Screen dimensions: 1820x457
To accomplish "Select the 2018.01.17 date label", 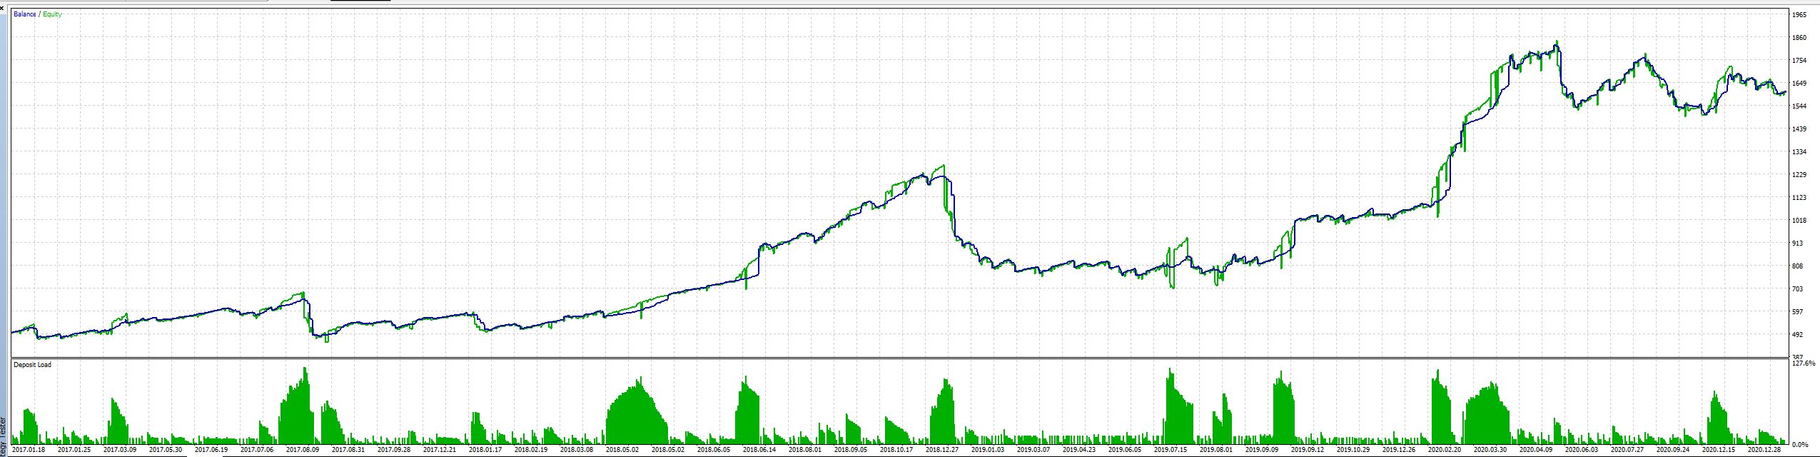I will coord(485,450).
